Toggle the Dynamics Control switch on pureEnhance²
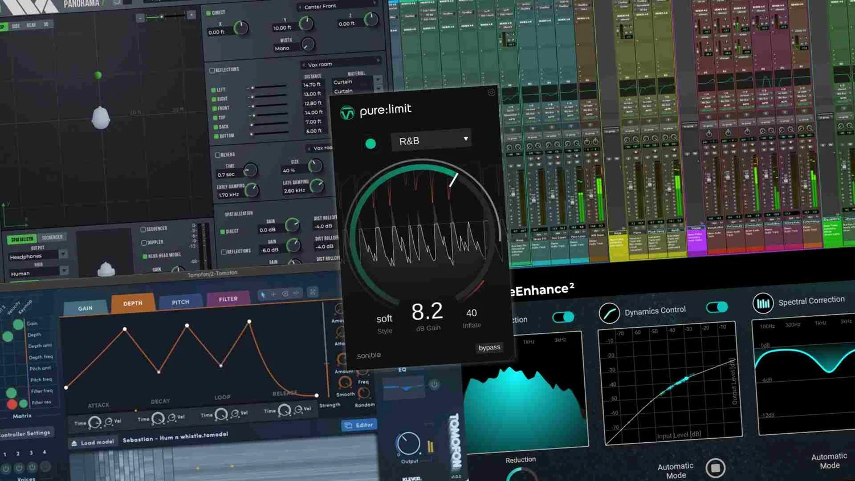Viewport: 855px width, 481px height. (716, 307)
